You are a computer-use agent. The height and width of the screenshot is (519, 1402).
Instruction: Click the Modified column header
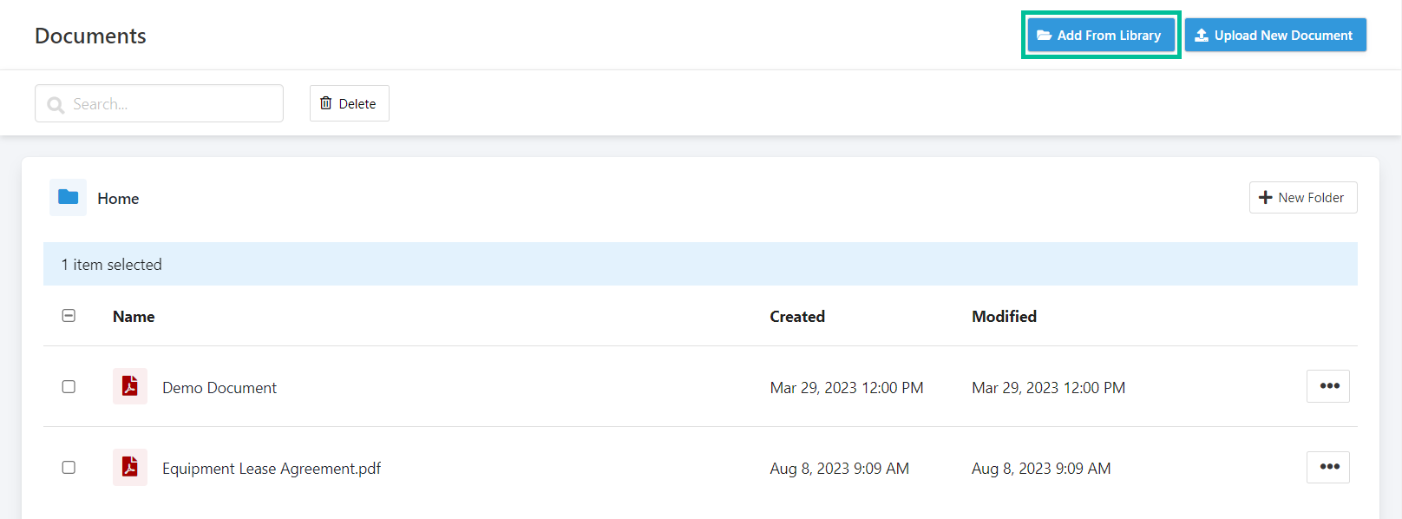tap(1004, 316)
